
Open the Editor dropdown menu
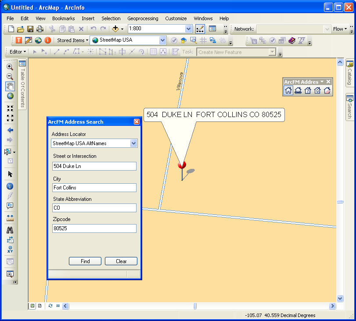pyautogui.click(x=18, y=52)
